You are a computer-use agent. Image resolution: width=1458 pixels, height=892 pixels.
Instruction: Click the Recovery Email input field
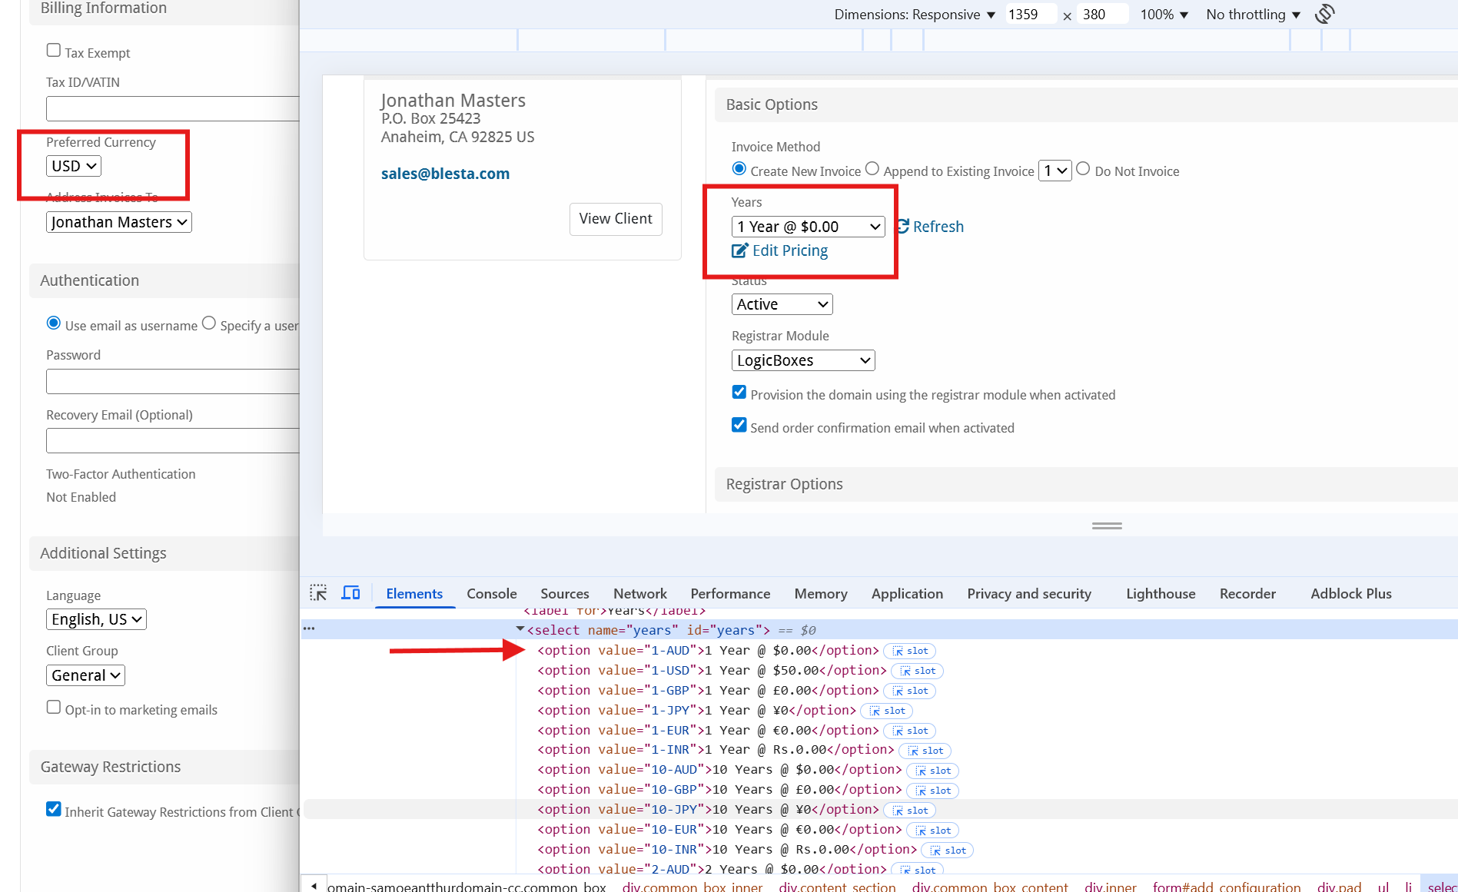point(173,440)
